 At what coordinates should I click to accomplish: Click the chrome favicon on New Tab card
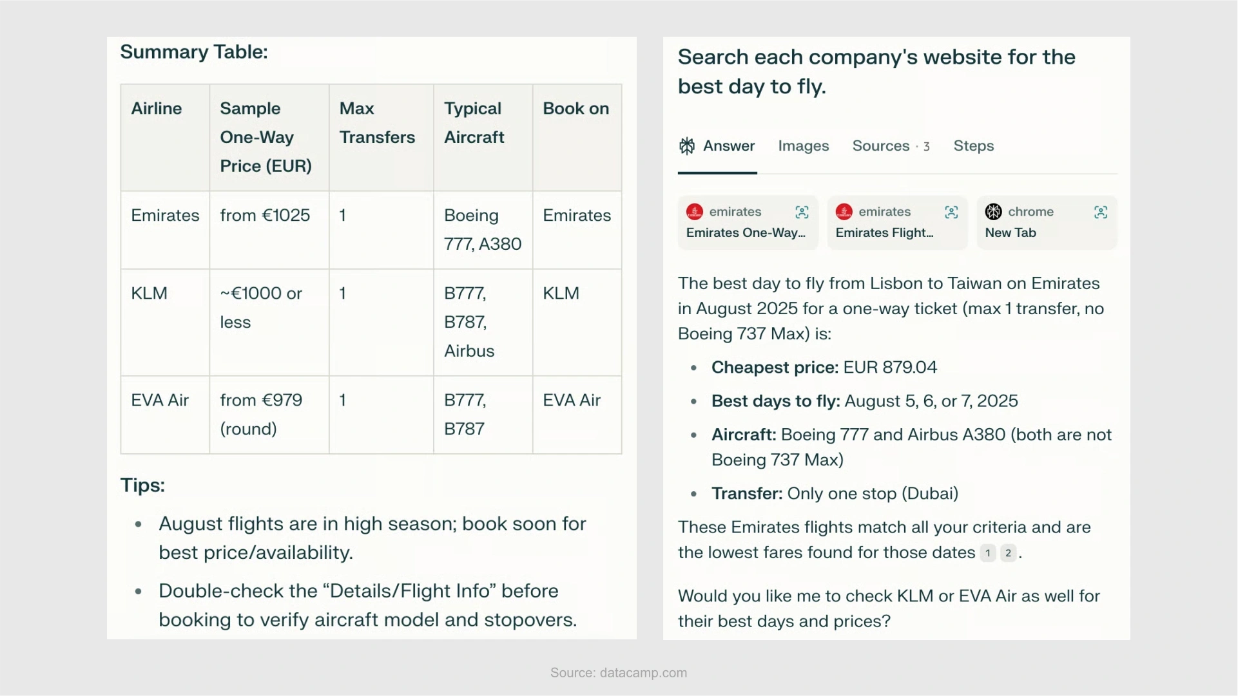[x=994, y=212]
